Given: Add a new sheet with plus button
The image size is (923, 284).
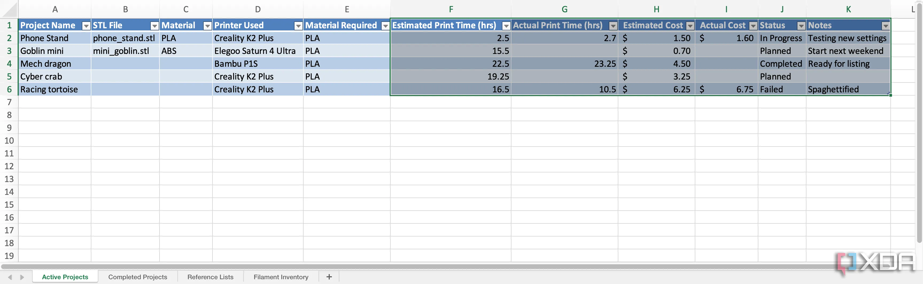Looking at the screenshot, I should pyautogui.click(x=329, y=277).
